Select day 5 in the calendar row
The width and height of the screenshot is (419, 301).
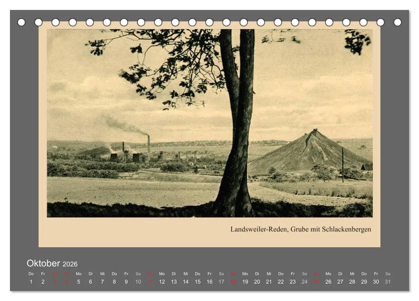pyautogui.click(x=78, y=282)
